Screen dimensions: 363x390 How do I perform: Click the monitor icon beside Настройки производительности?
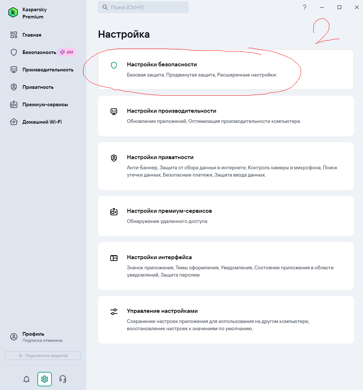tap(114, 112)
